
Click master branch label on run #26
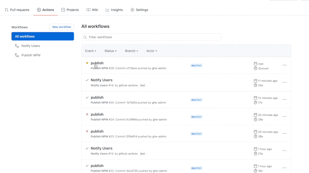(x=196, y=66)
